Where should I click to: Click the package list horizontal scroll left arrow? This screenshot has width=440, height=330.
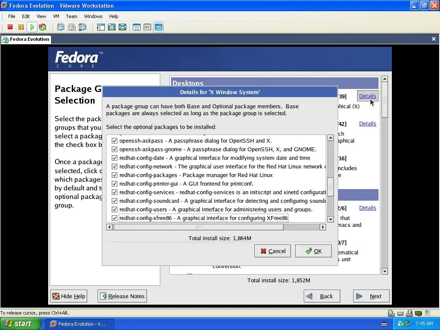pyautogui.click(x=110, y=227)
